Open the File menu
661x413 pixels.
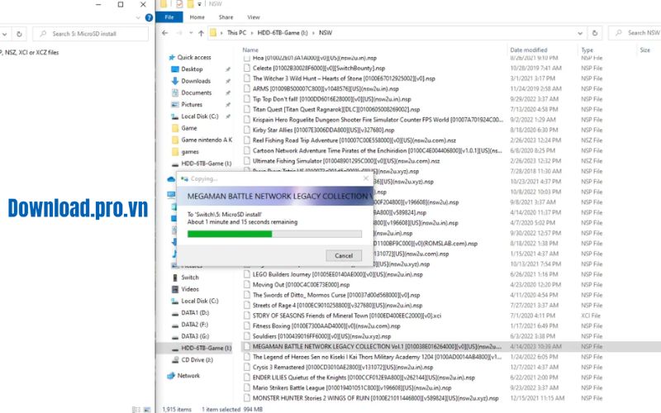click(x=169, y=17)
